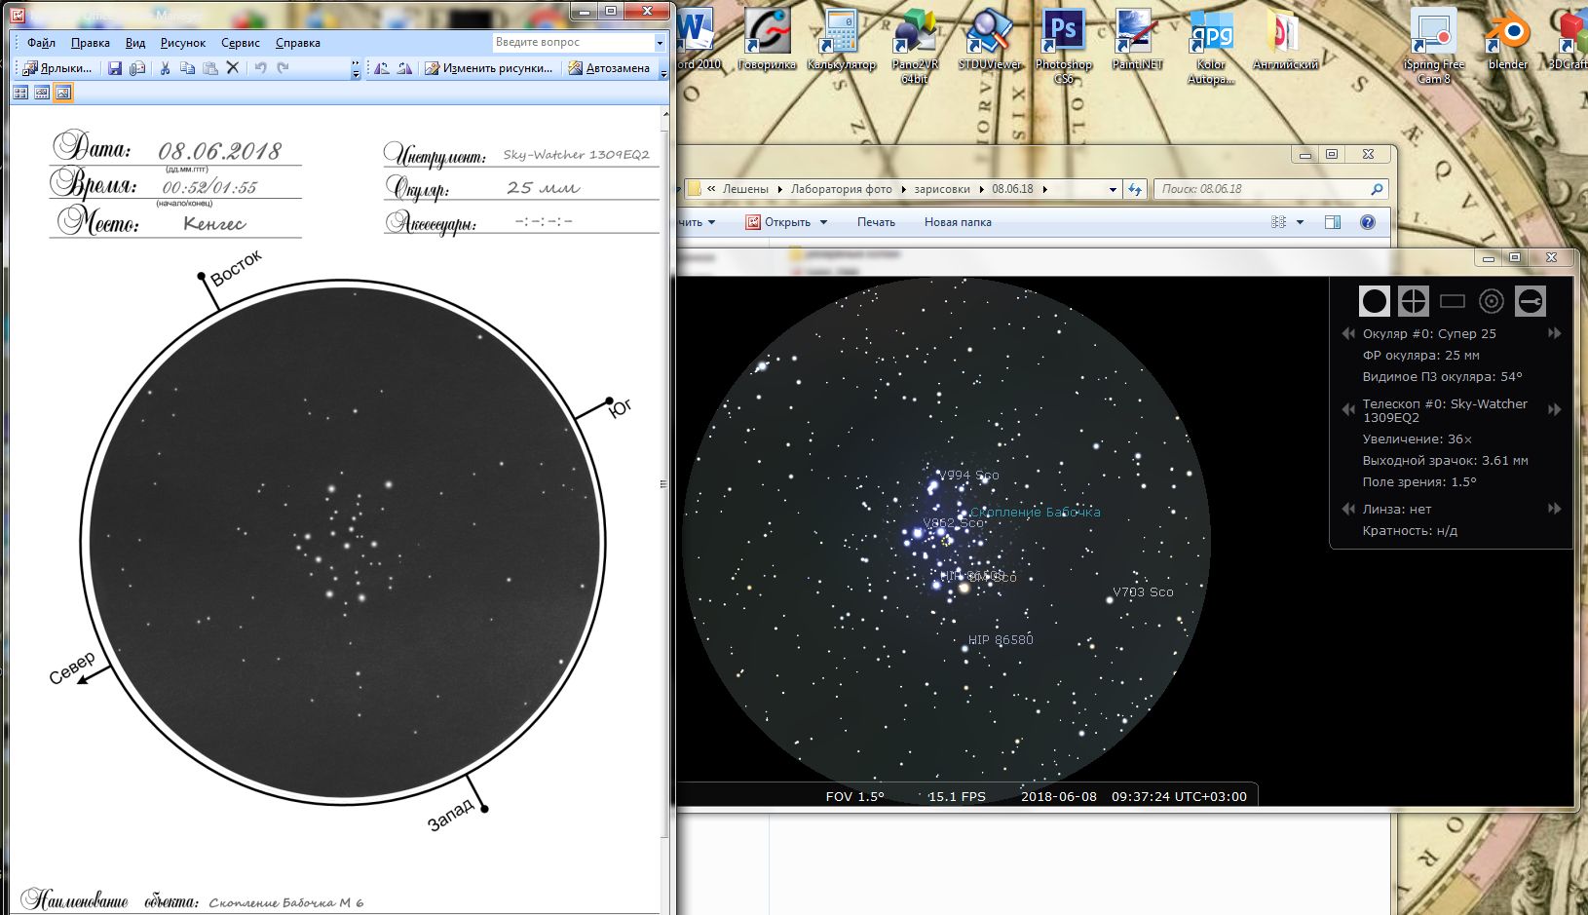1588x915 pixels.
Task: Open the Explorer help question mark icon
Action: [1368, 222]
